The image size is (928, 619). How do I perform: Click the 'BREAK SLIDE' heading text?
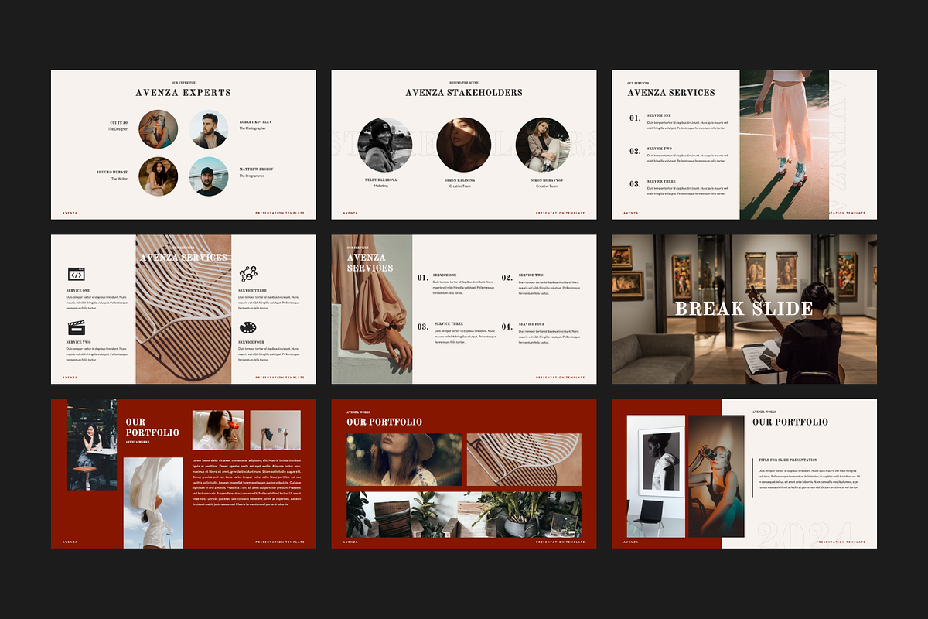coord(744,309)
